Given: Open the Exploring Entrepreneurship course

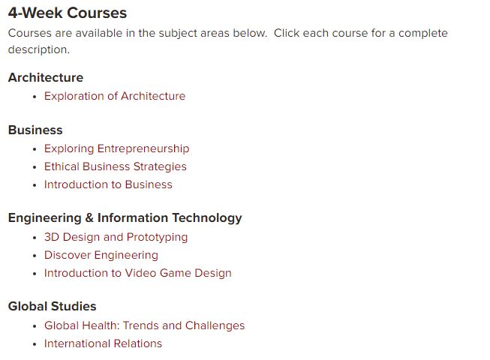Looking at the screenshot, I should pos(116,149).
